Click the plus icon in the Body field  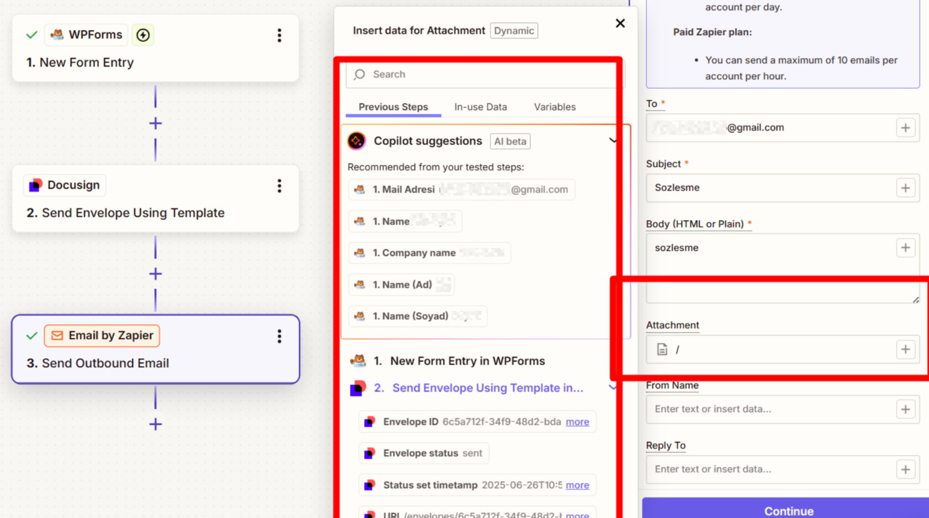[905, 248]
